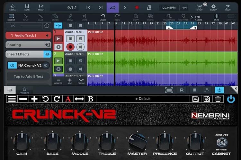The image size is (241, 160).
Task: Open the effect Presets star tab
Action: tap(24, 90)
